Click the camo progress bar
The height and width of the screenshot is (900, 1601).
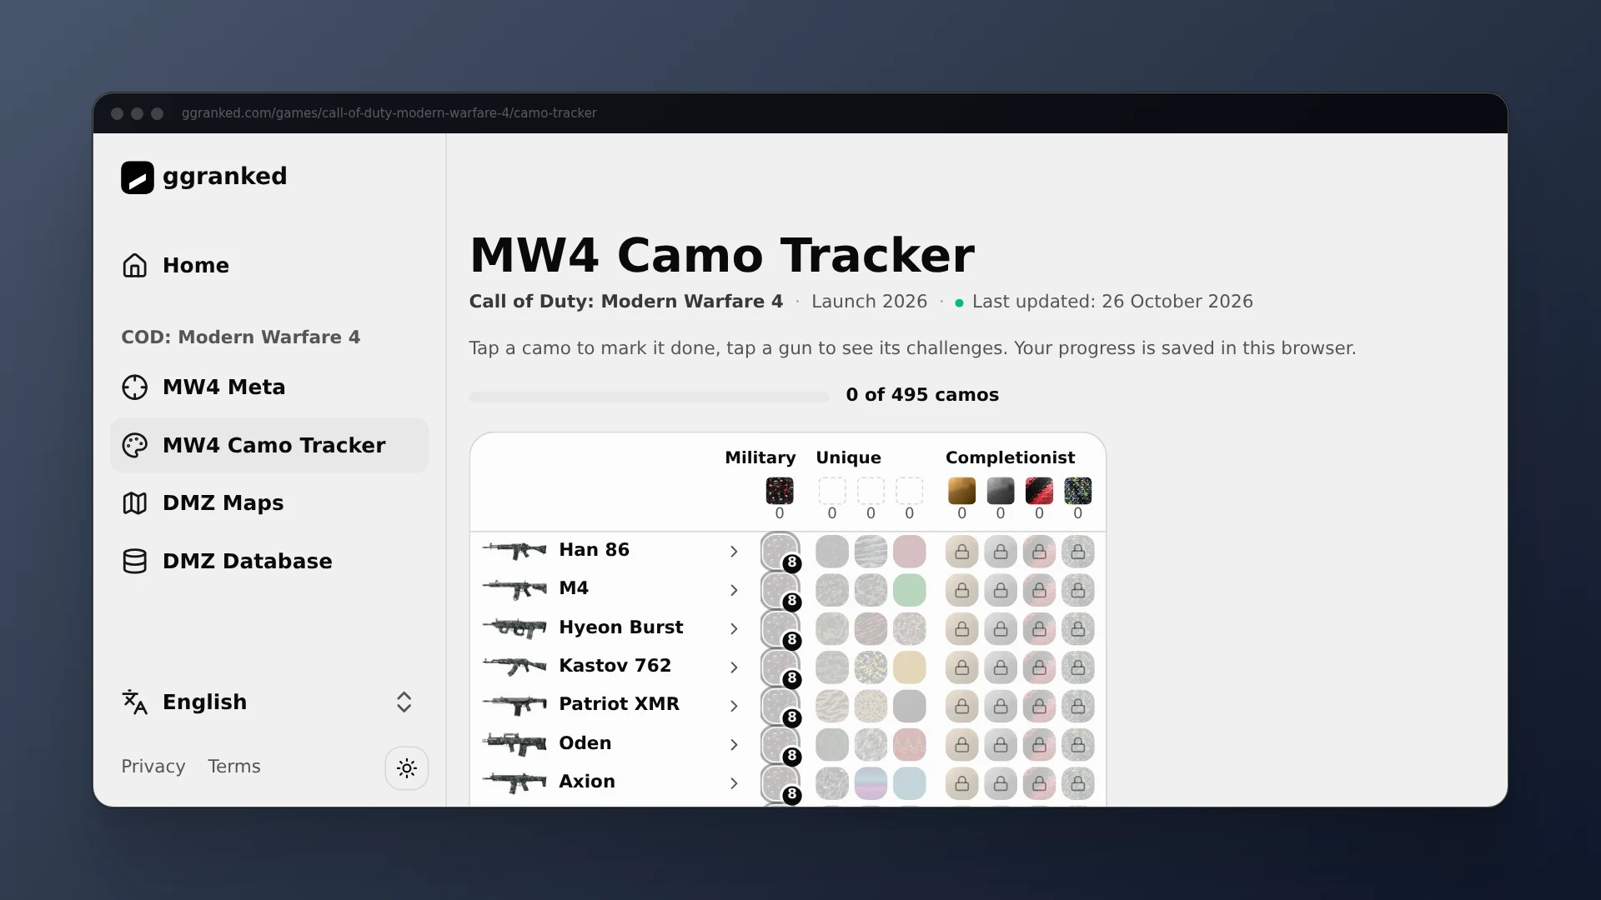pos(649,397)
